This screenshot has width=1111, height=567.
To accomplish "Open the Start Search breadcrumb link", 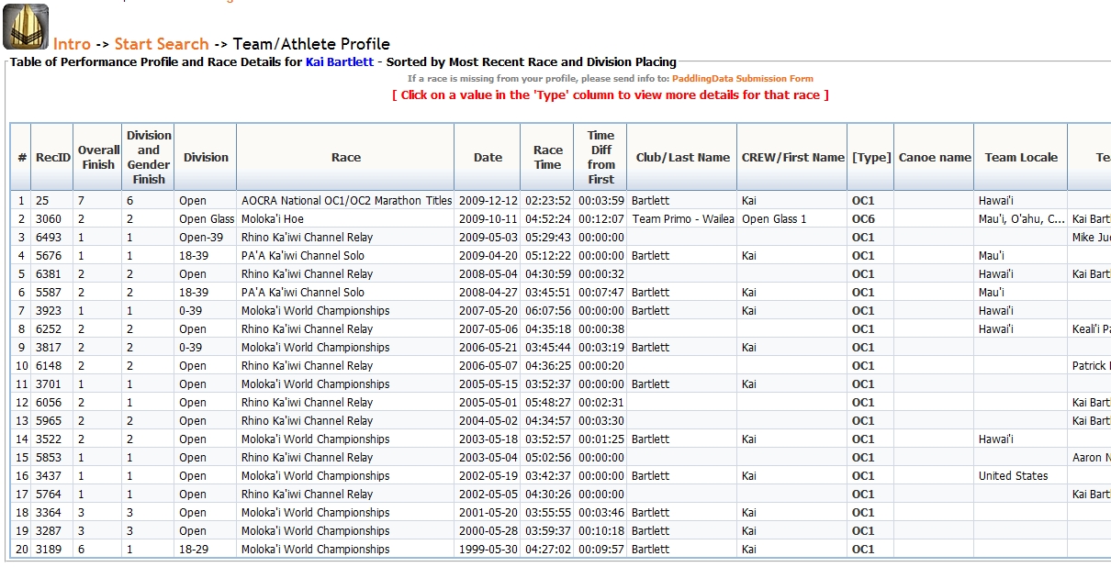I will click(162, 44).
